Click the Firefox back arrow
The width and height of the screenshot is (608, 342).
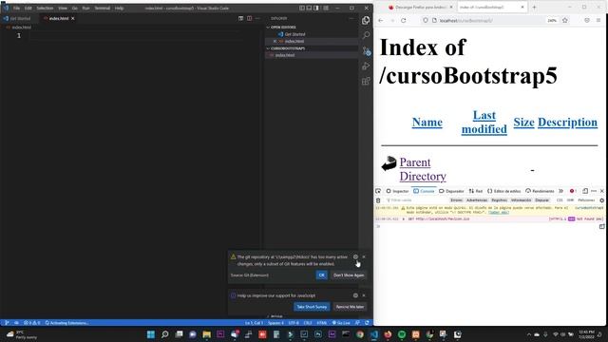click(380, 20)
